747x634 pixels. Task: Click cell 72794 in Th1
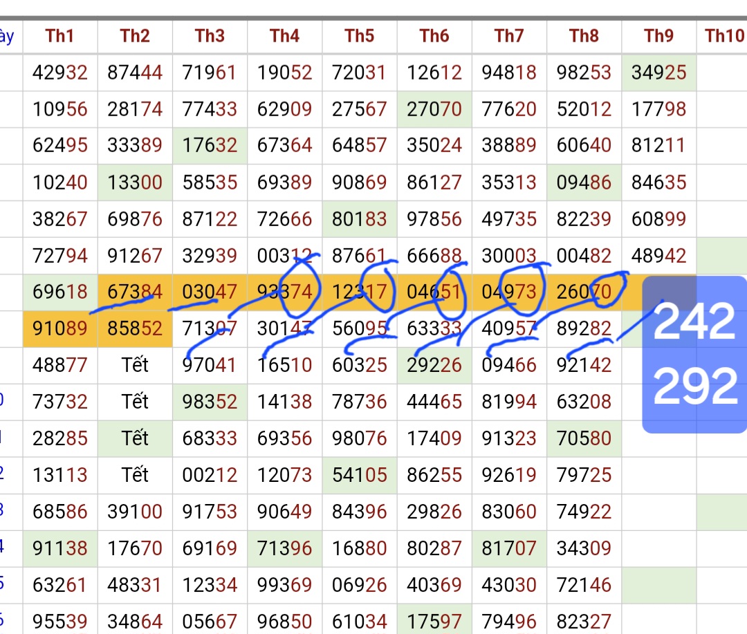pos(60,256)
